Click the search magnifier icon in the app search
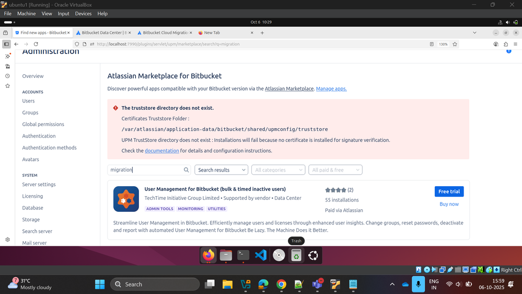522x294 pixels. tap(186, 169)
